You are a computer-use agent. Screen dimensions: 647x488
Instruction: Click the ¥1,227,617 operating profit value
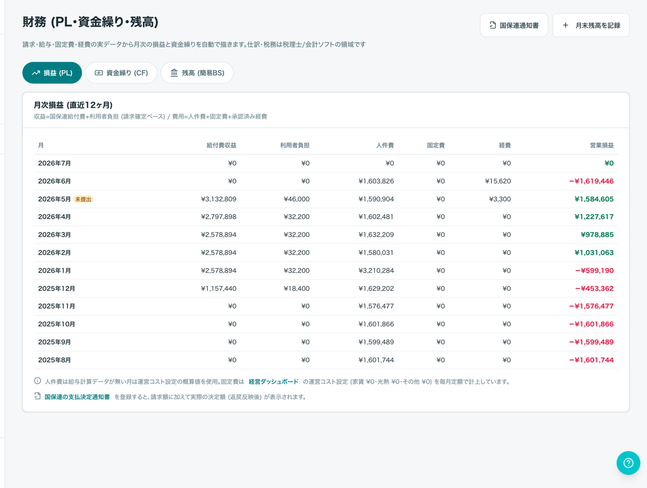click(x=594, y=217)
